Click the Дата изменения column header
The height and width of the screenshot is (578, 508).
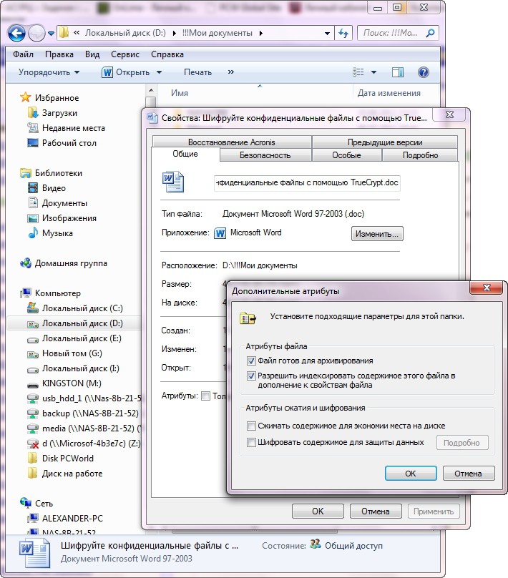389,93
